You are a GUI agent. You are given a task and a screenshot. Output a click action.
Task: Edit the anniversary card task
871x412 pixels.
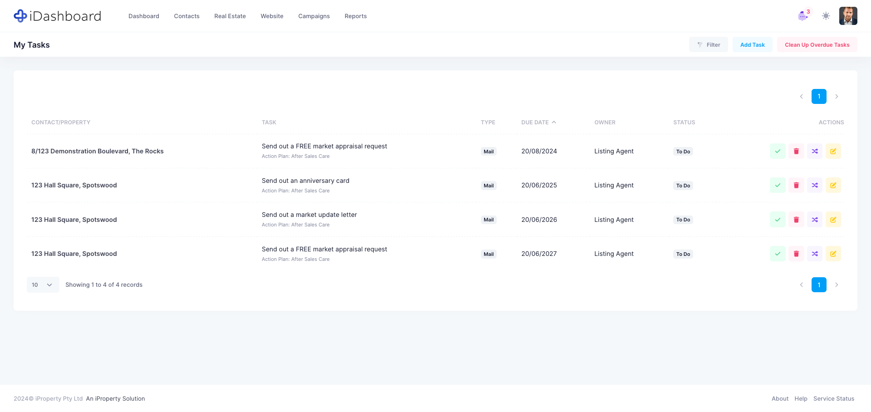coord(833,185)
